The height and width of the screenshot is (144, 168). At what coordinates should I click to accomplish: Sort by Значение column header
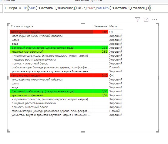(x=100, y=26)
